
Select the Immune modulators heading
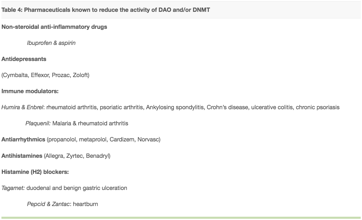point(30,91)
